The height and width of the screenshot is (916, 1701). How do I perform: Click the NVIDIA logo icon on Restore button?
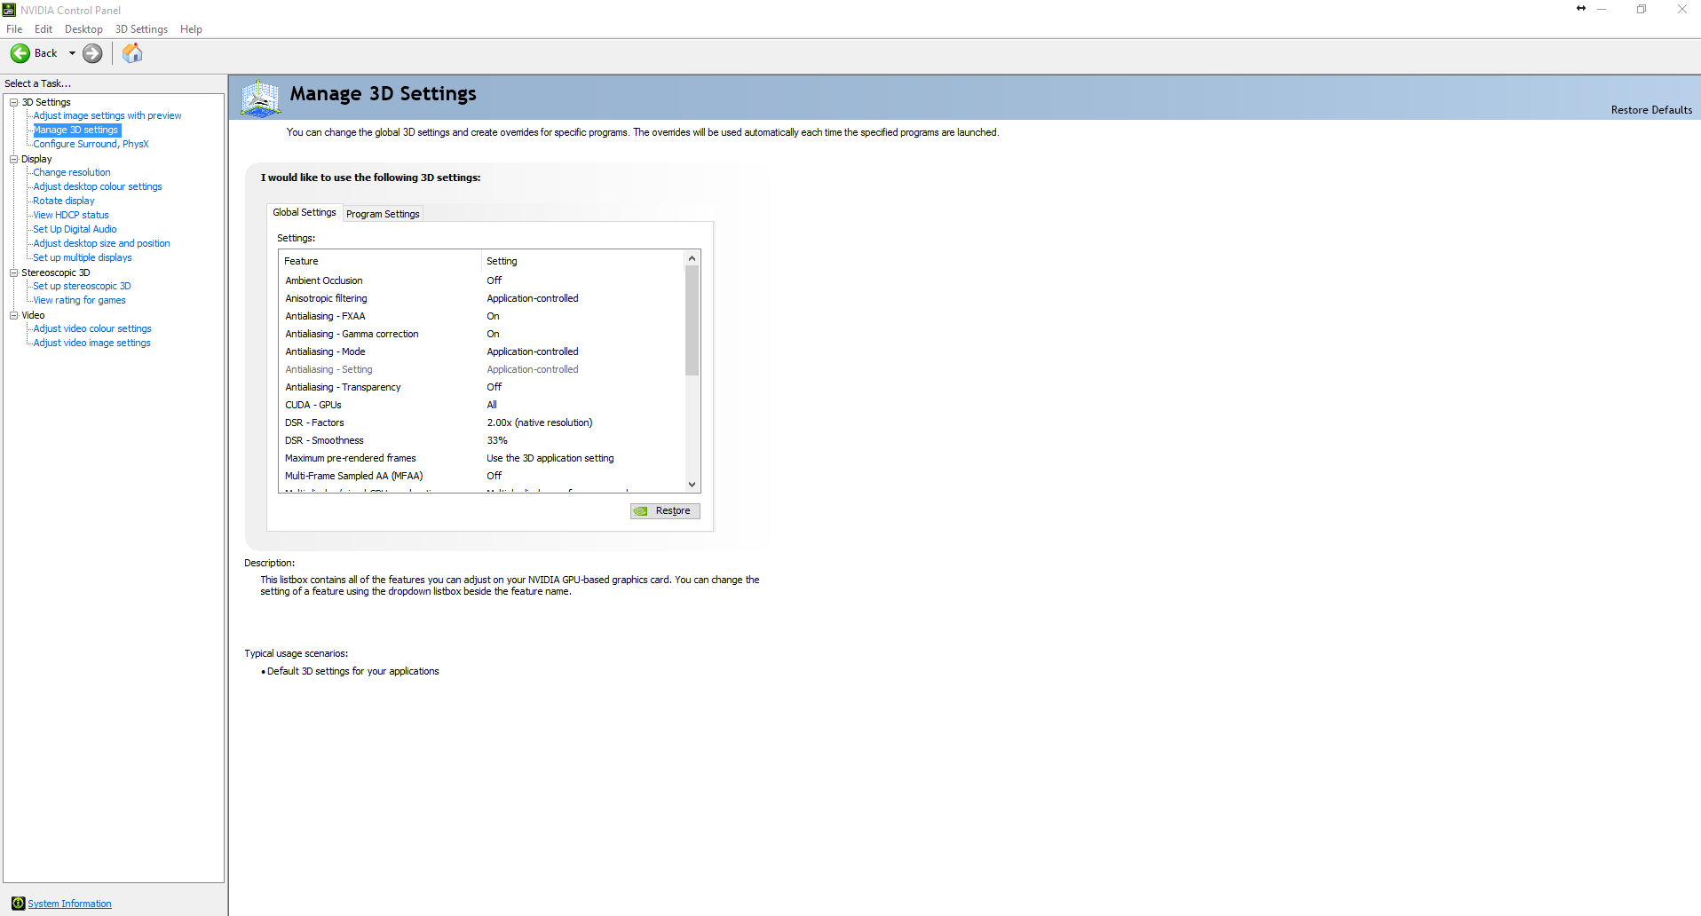[x=641, y=511]
